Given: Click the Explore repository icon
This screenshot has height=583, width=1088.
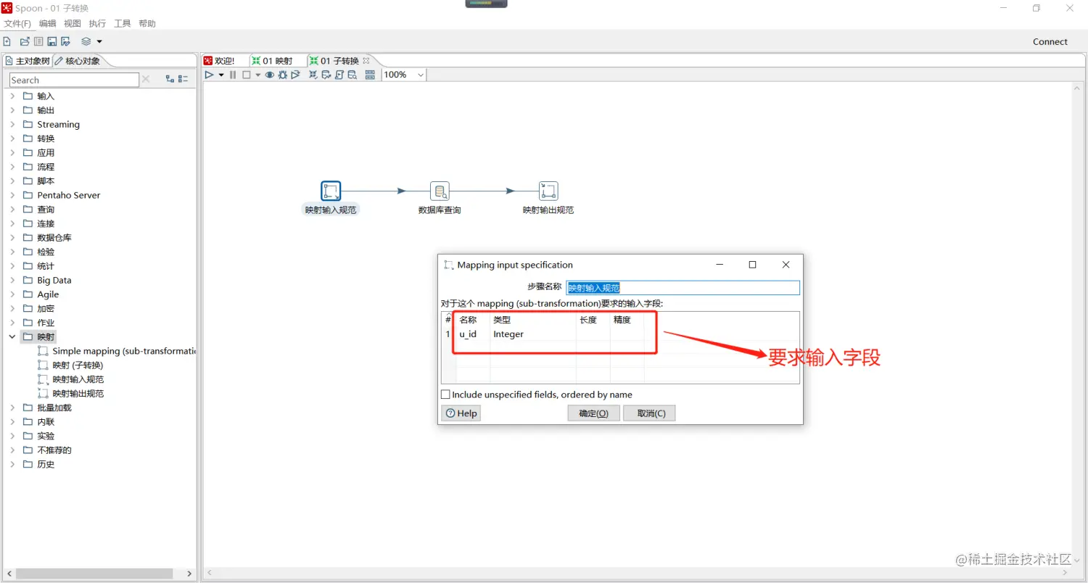Looking at the screenshot, I should pos(38,41).
